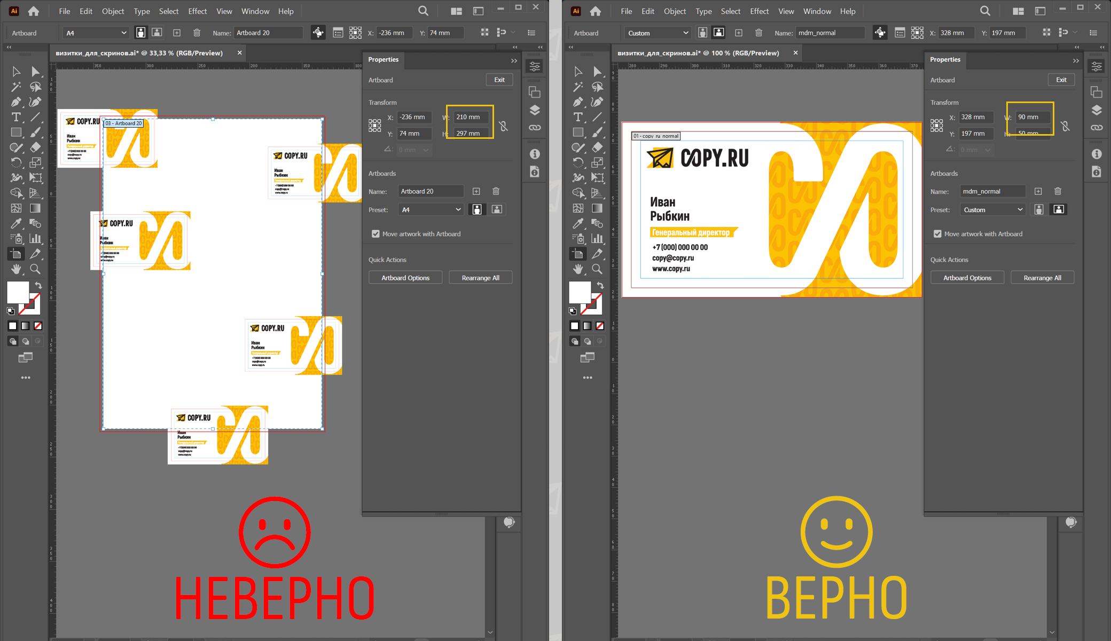Collapse left Properties panel with double-arrow

[514, 61]
